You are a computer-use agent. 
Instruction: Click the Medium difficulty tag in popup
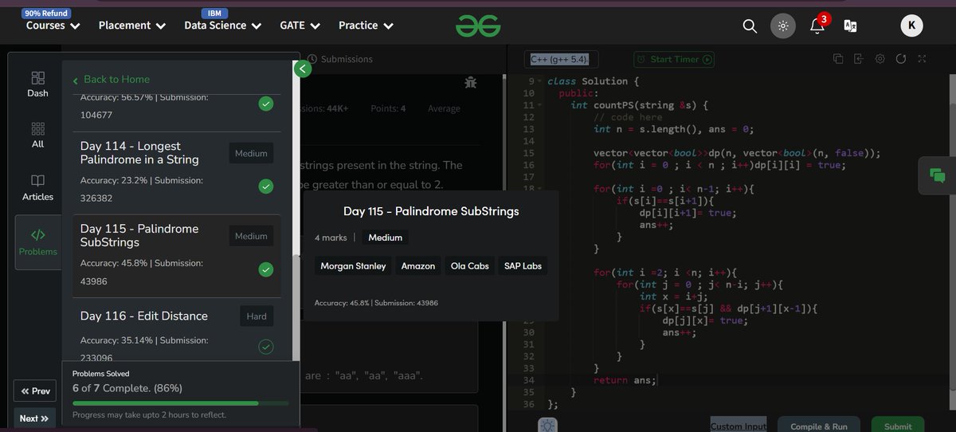click(386, 238)
